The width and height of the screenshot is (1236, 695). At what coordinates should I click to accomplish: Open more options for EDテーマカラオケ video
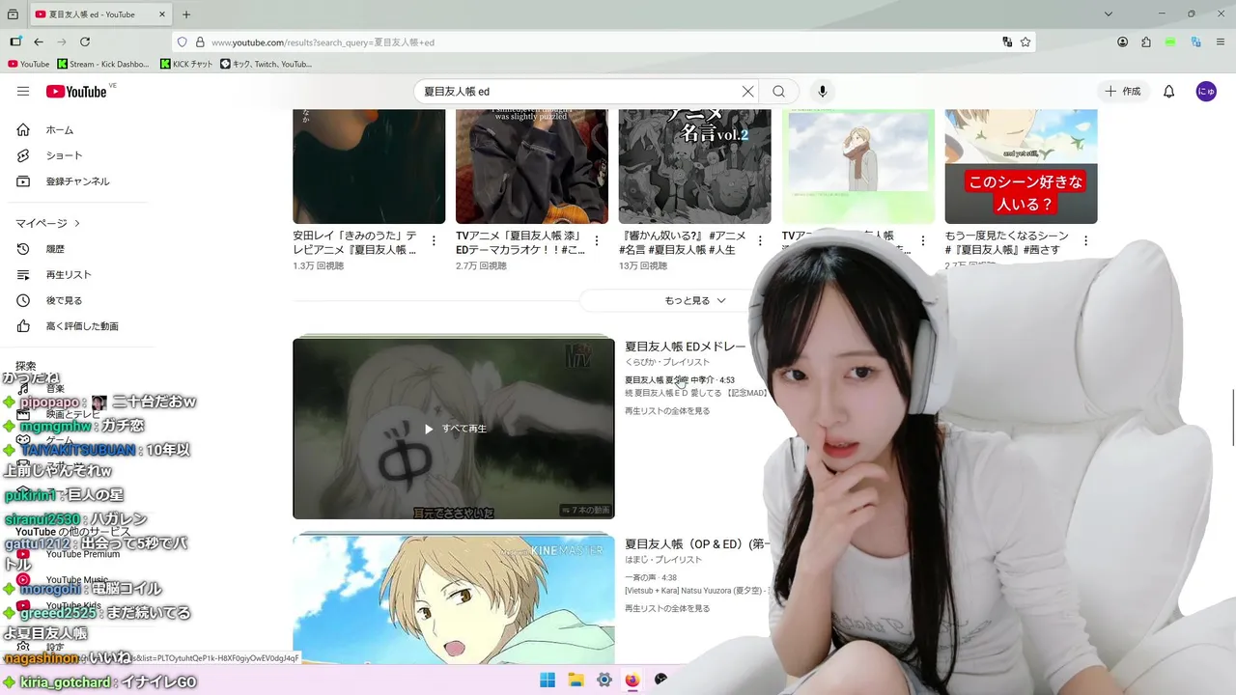[x=597, y=240]
